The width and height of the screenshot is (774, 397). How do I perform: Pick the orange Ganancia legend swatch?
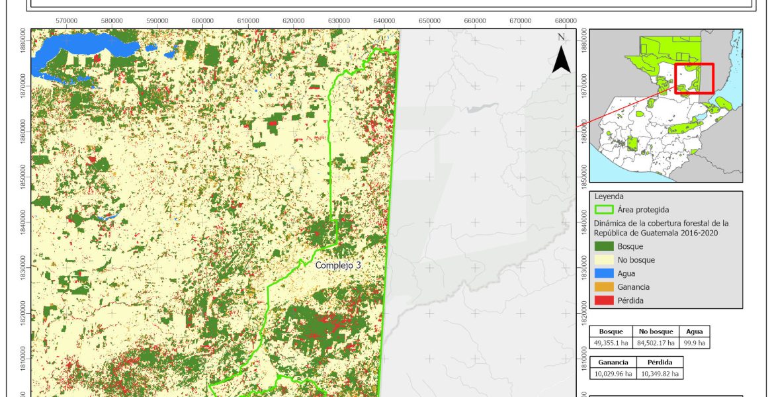click(603, 287)
